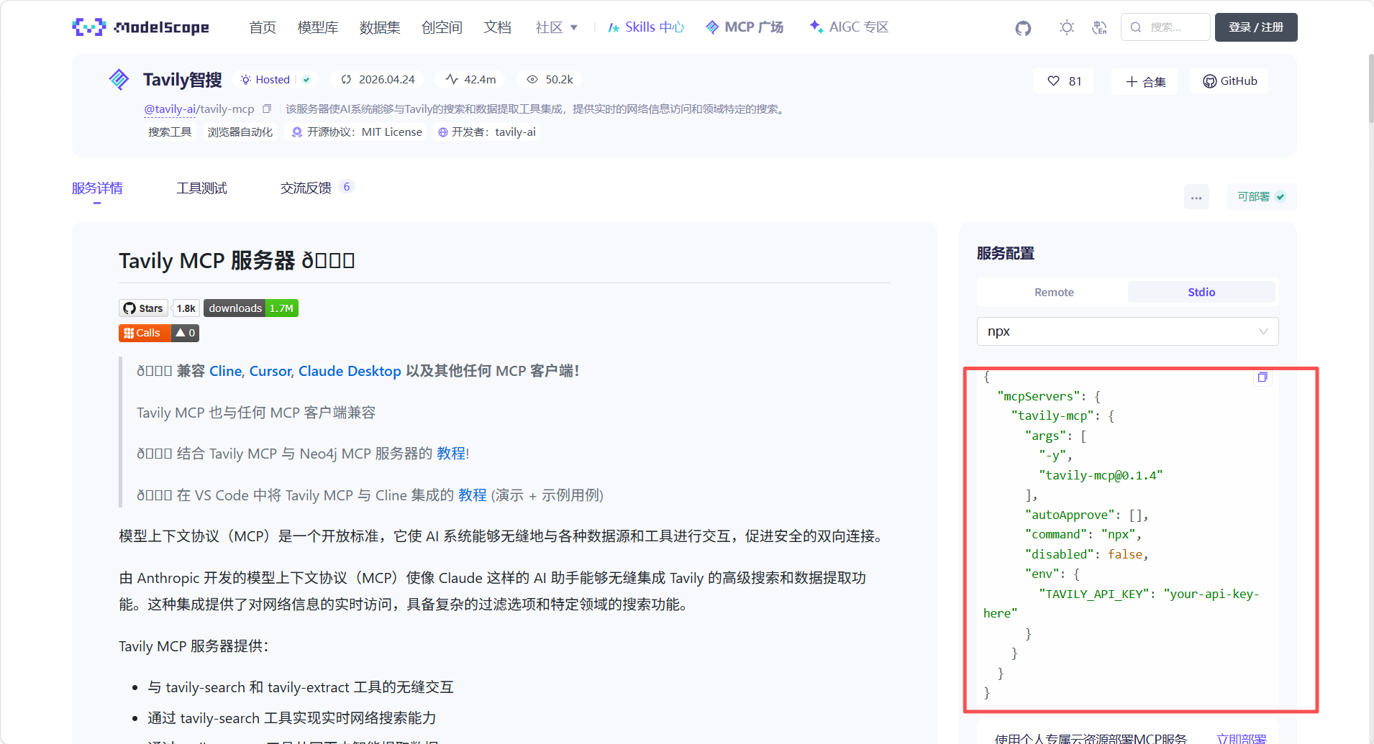
Task: Click the downloads 1.7M badge
Action: pyautogui.click(x=251, y=308)
